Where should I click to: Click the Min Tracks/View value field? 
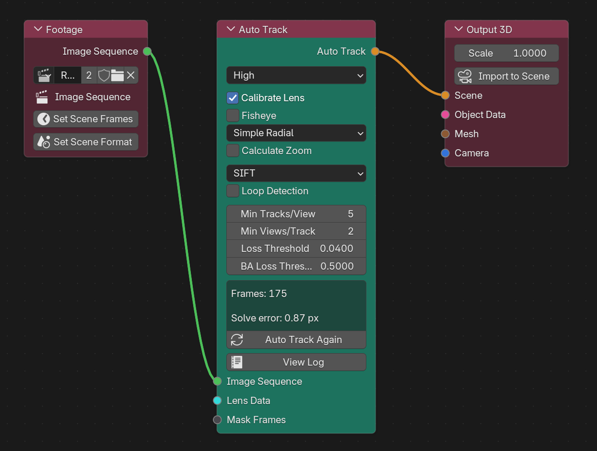pyautogui.click(x=296, y=214)
